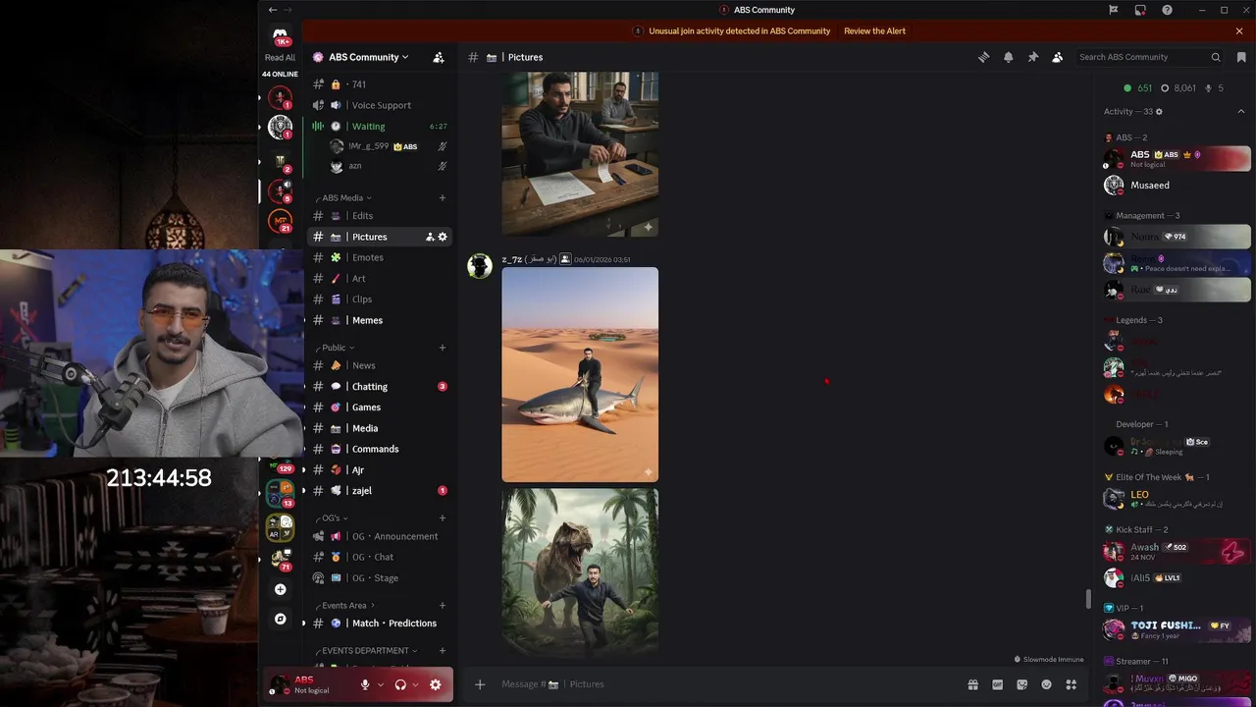
Task: Open the GIF picker
Action: pyautogui.click(x=997, y=684)
